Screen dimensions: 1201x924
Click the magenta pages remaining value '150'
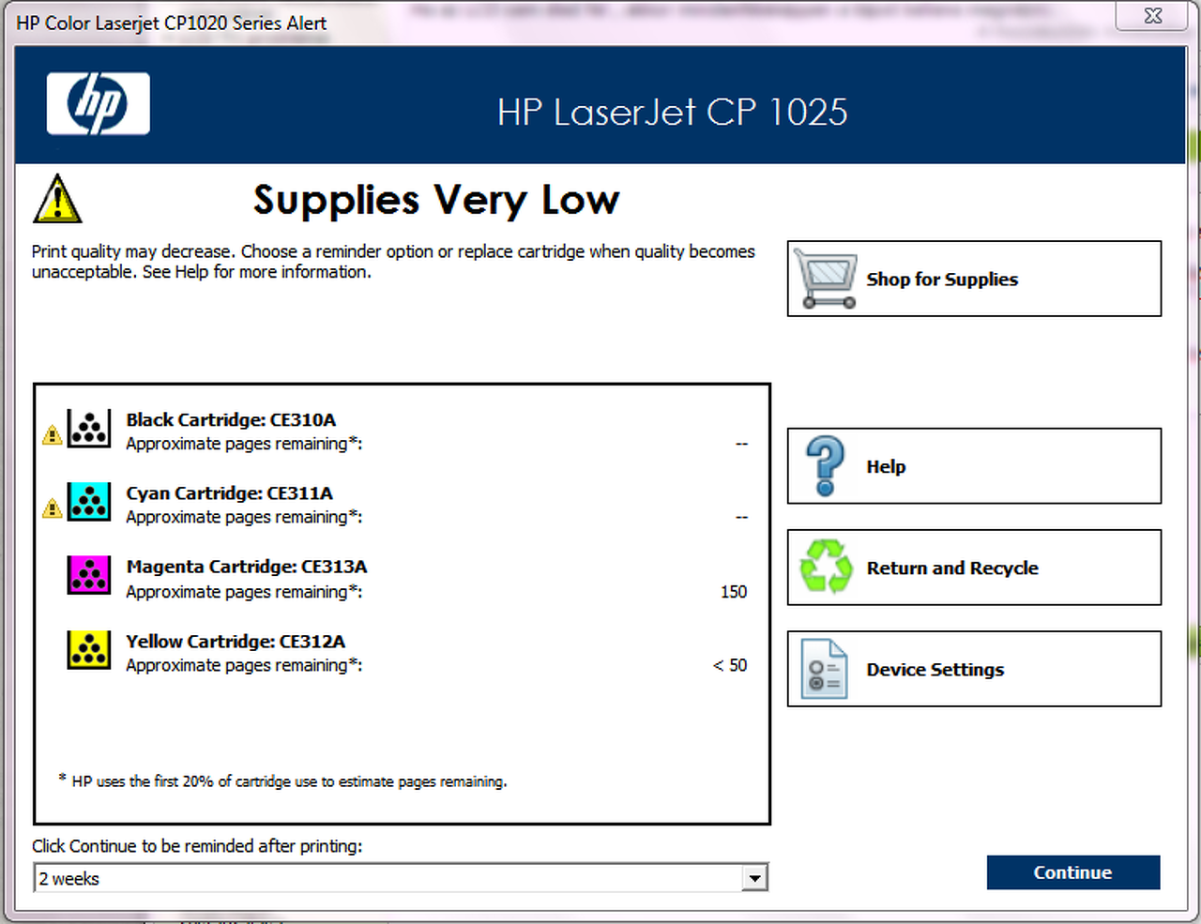tap(734, 592)
